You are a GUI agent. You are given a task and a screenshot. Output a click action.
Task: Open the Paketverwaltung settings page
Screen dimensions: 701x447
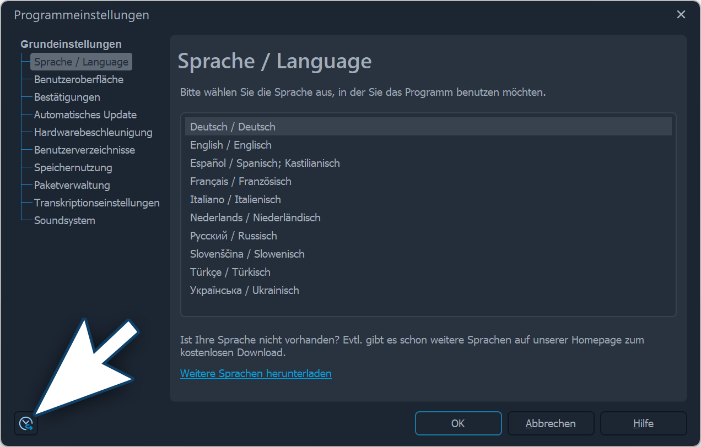click(x=72, y=185)
